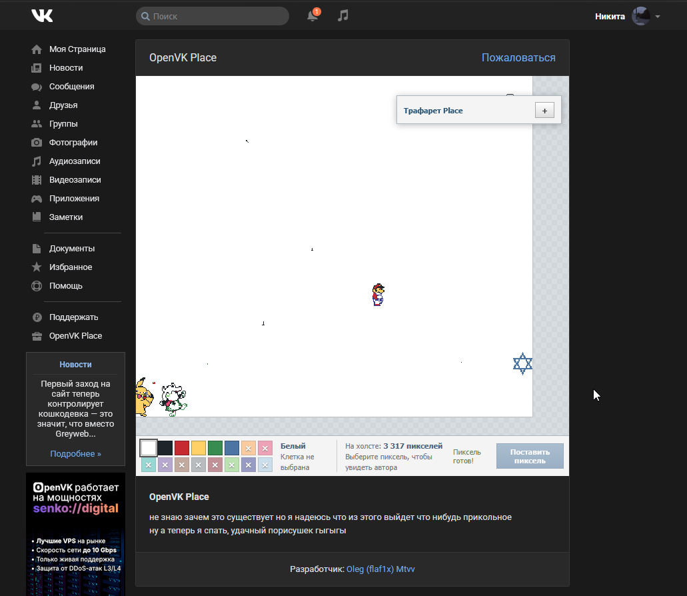Click the locked pink color swatch
The height and width of the screenshot is (596, 687).
(265, 448)
